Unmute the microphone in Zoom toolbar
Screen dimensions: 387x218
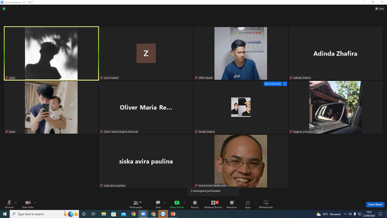(x=9, y=204)
